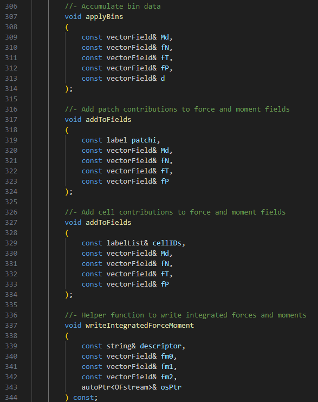This screenshot has height=402, width=318.
Task: Click the const qualifier on line 344
Action: click(83, 397)
